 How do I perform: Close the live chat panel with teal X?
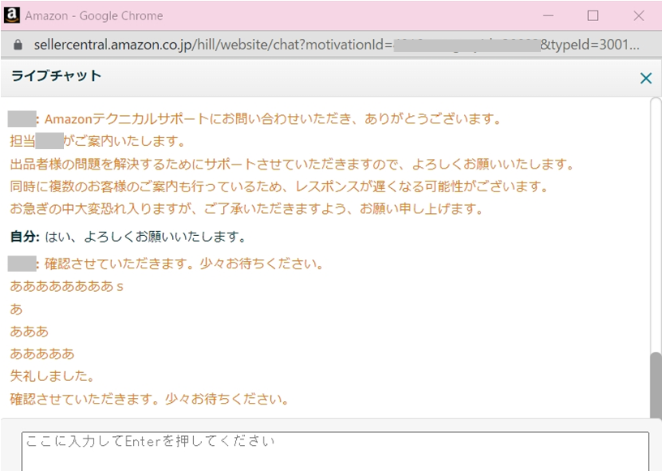pyautogui.click(x=646, y=78)
